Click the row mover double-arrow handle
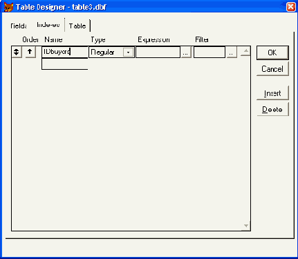 [x=17, y=52]
